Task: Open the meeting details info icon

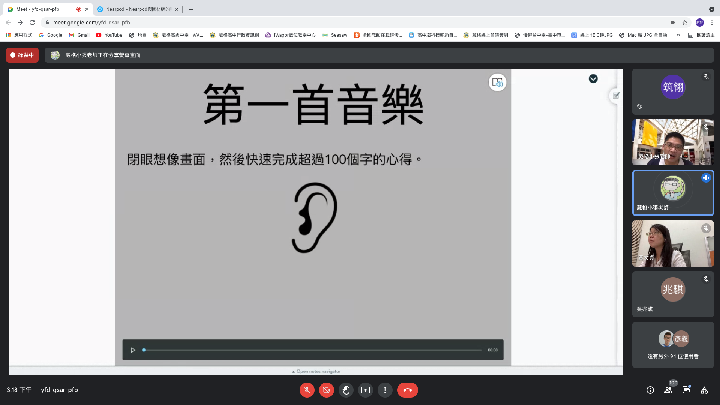Action: [650, 390]
